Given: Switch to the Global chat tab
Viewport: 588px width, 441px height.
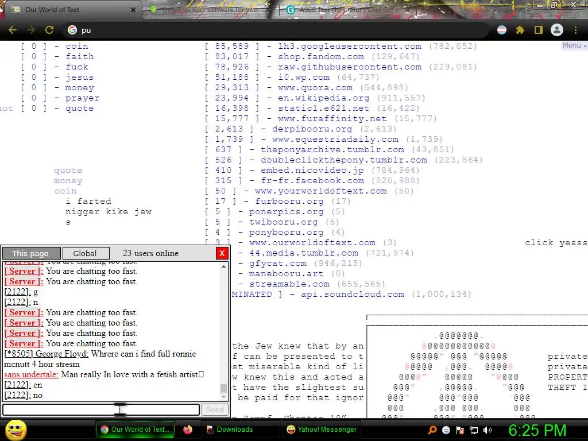Looking at the screenshot, I should pos(86,253).
